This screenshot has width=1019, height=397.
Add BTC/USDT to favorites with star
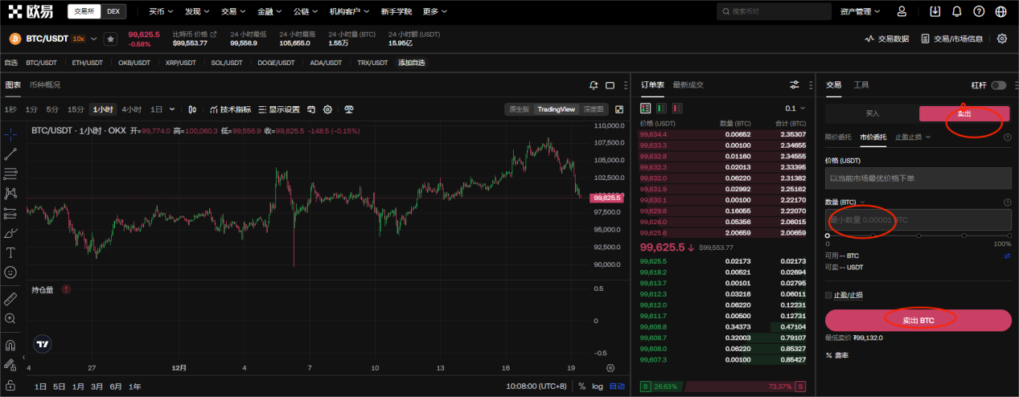click(x=110, y=39)
